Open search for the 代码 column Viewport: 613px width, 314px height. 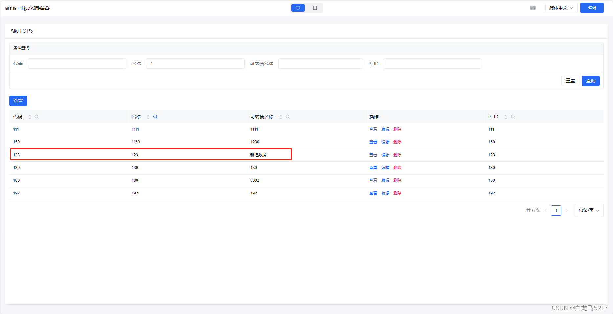pyautogui.click(x=37, y=117)
